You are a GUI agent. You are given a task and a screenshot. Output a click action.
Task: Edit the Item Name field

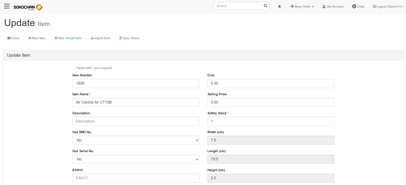pos(136,102)
